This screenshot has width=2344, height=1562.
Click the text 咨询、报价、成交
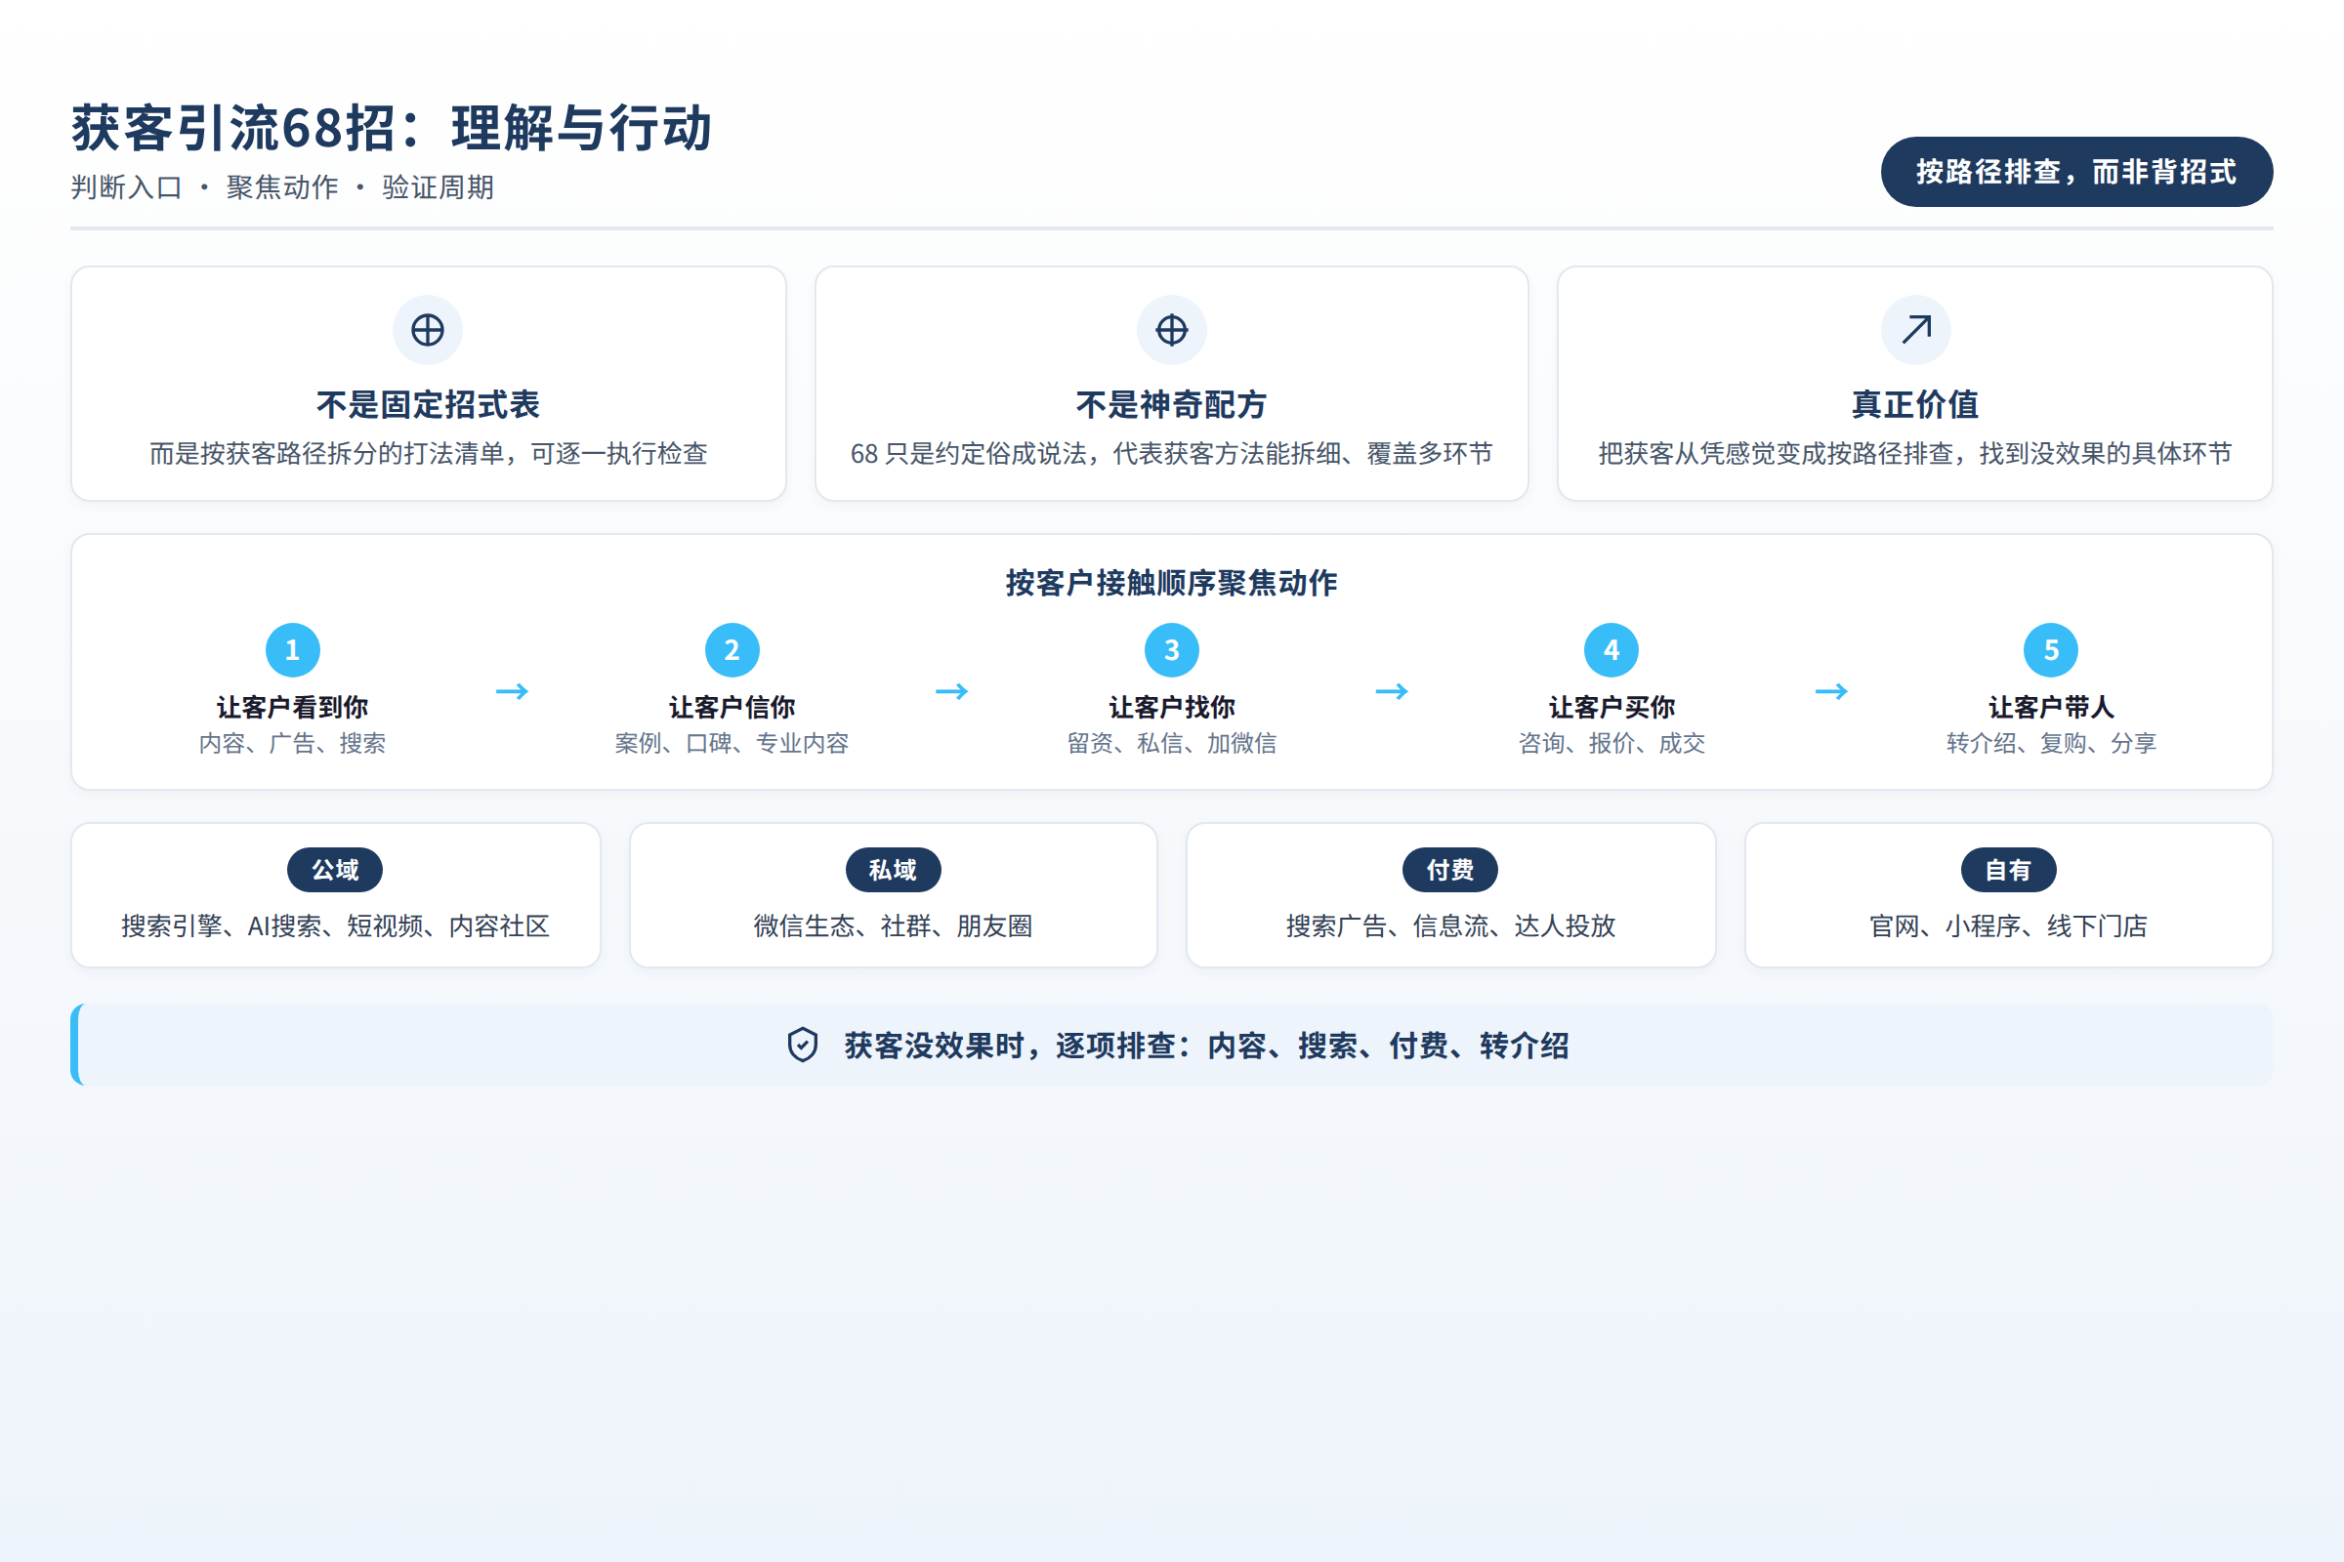(x=1611, y=743)
